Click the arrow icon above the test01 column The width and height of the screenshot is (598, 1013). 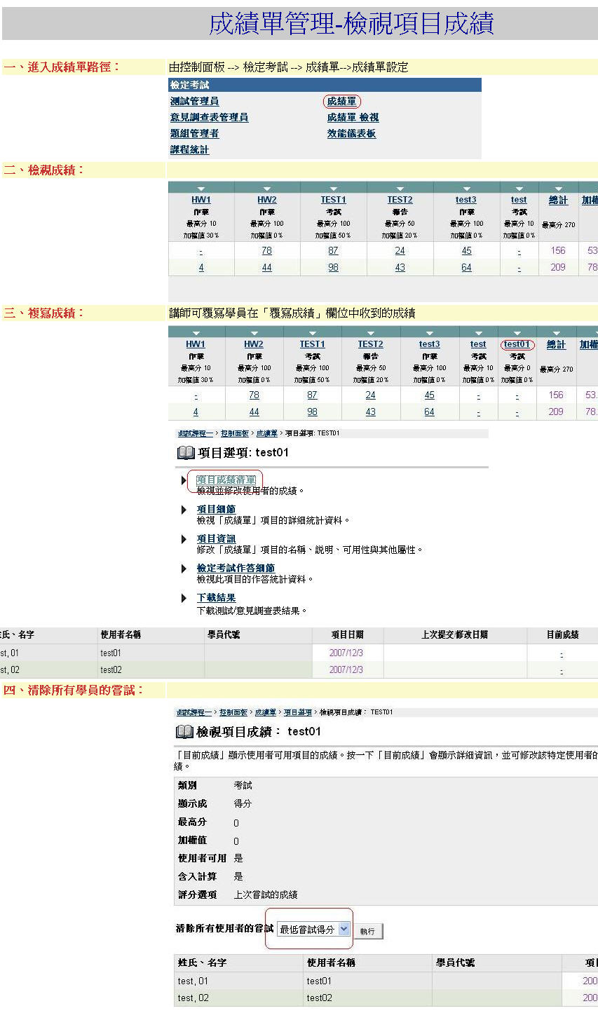[517, 333]
